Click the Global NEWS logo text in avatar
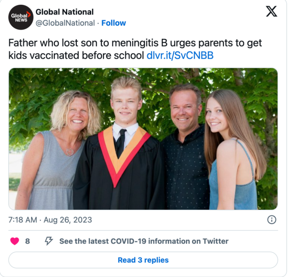The height and width of the screenshot is (277, 288). [x=21, y=17]
